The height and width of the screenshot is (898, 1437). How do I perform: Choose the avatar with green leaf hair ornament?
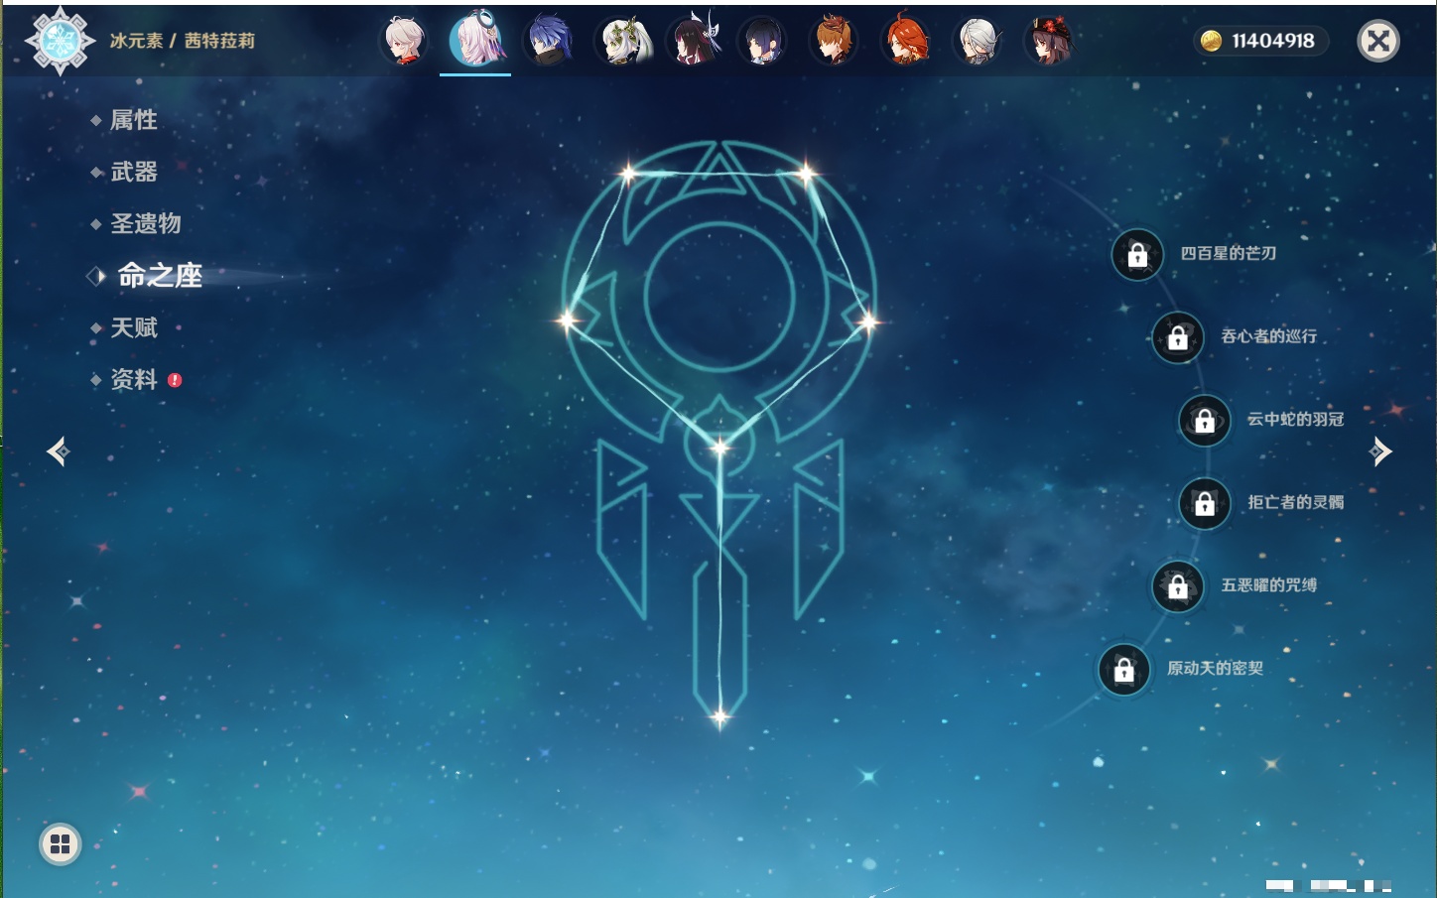(x=622, y=41)
